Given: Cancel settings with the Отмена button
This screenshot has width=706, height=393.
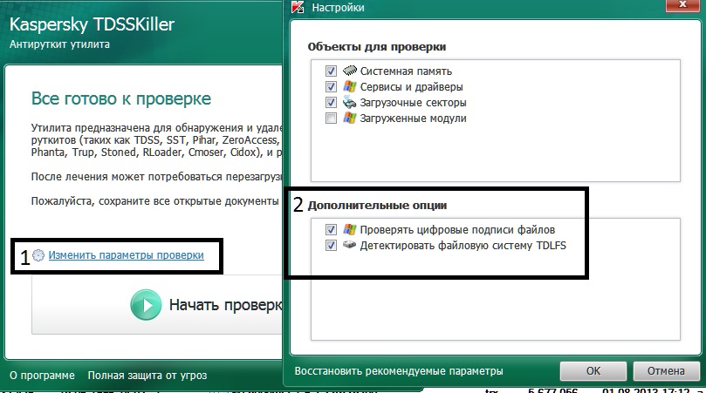Looking at the screenshot, I should (666, 371).
